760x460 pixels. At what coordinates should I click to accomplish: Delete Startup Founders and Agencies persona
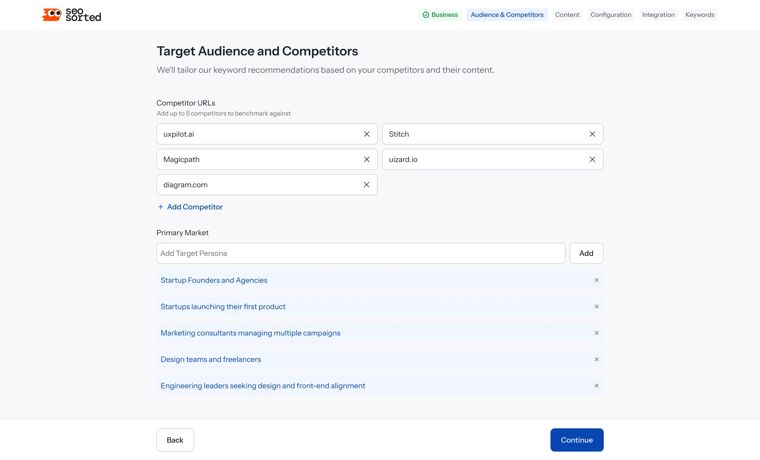[x=596, y=280]
